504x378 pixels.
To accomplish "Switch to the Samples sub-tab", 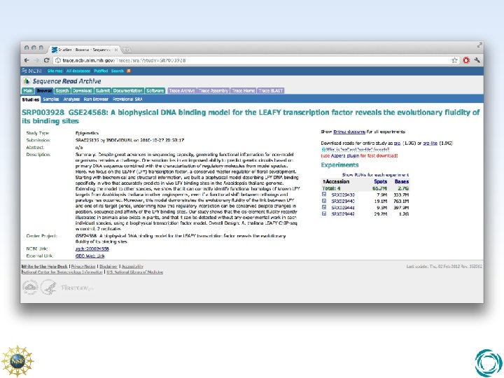I will (51, 99).
